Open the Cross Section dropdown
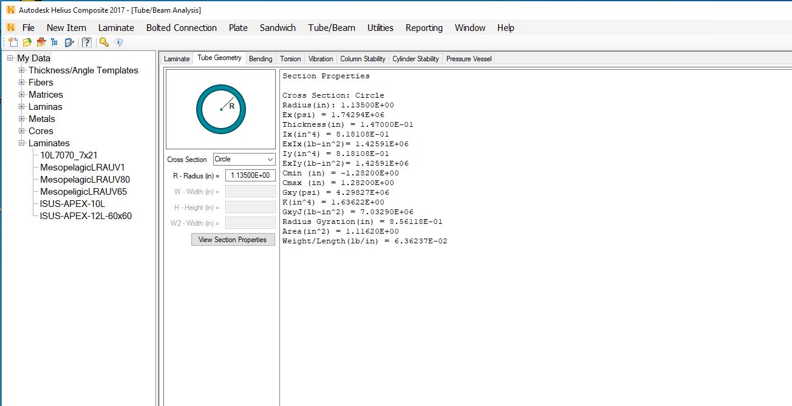Image resolution: width=792 pixels, height=406 pixels. (244, 159)
